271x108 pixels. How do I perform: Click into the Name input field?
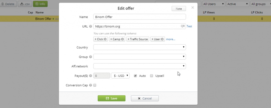(x=140, y=17)
